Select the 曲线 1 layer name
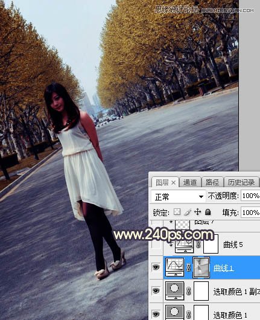Image resolution: width=260 pixels, height=320 pixels. (223, 268)
